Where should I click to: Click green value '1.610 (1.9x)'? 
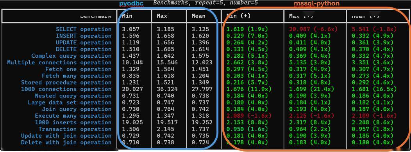click(x=247, y=29)
